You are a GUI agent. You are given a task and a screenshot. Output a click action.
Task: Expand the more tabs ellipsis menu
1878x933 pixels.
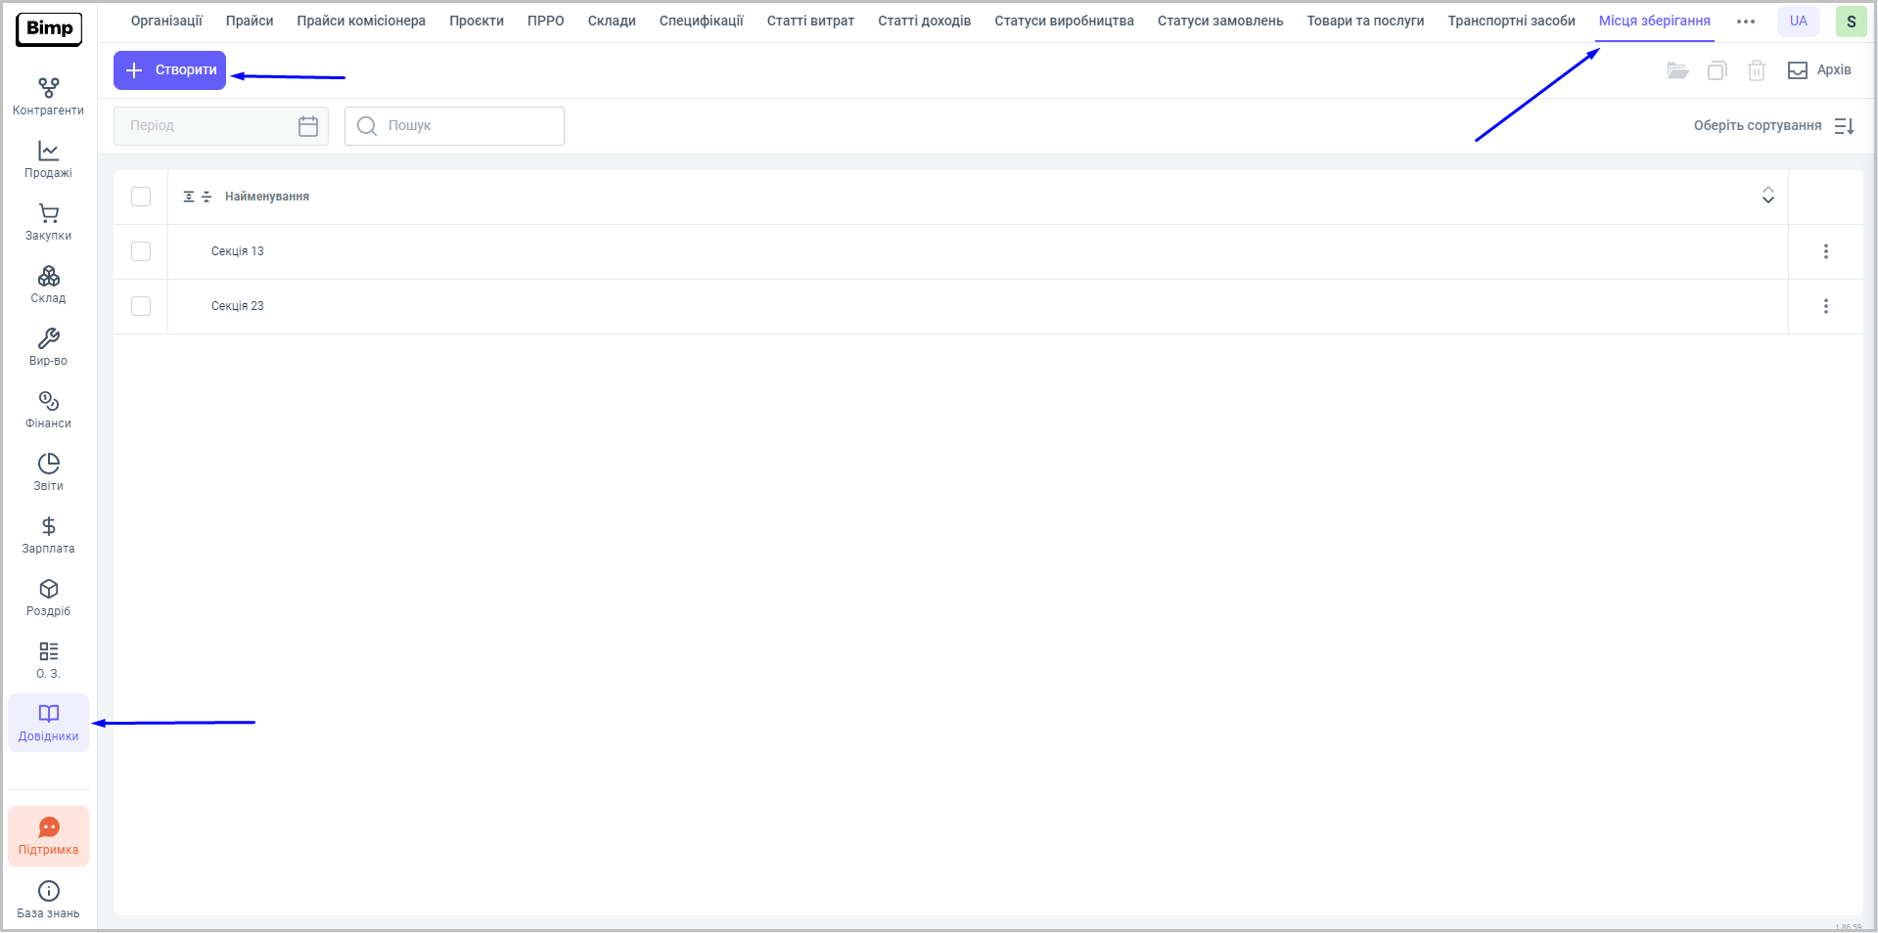(x=1745, y=22)
